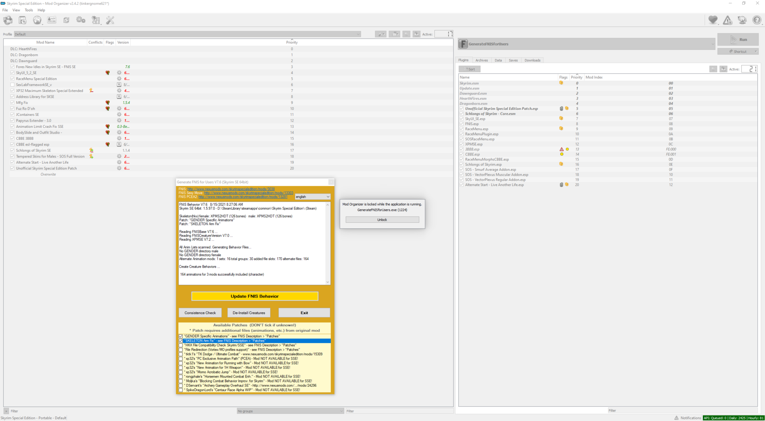Click the mod list Filter input field

point(399,411)
